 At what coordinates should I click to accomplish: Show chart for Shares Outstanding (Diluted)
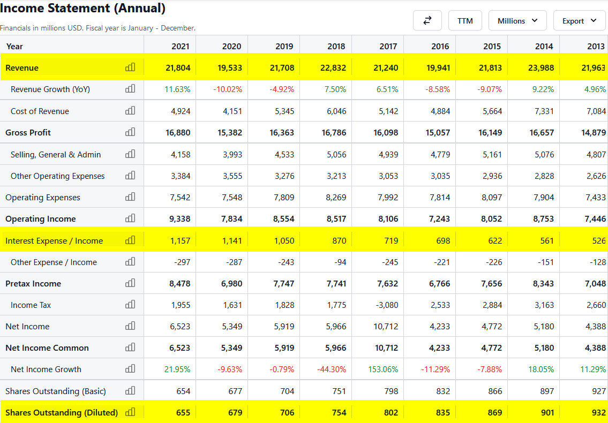pyautogui.click(x=130, y=412)
